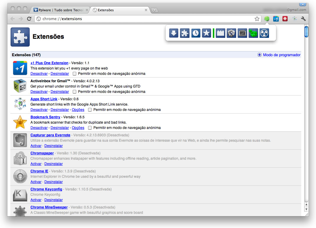The width and height of the screenshot is (316, 228).
Task: Allow ActiveInbox for Gmail in incognito mode
Action: point(74,92)
